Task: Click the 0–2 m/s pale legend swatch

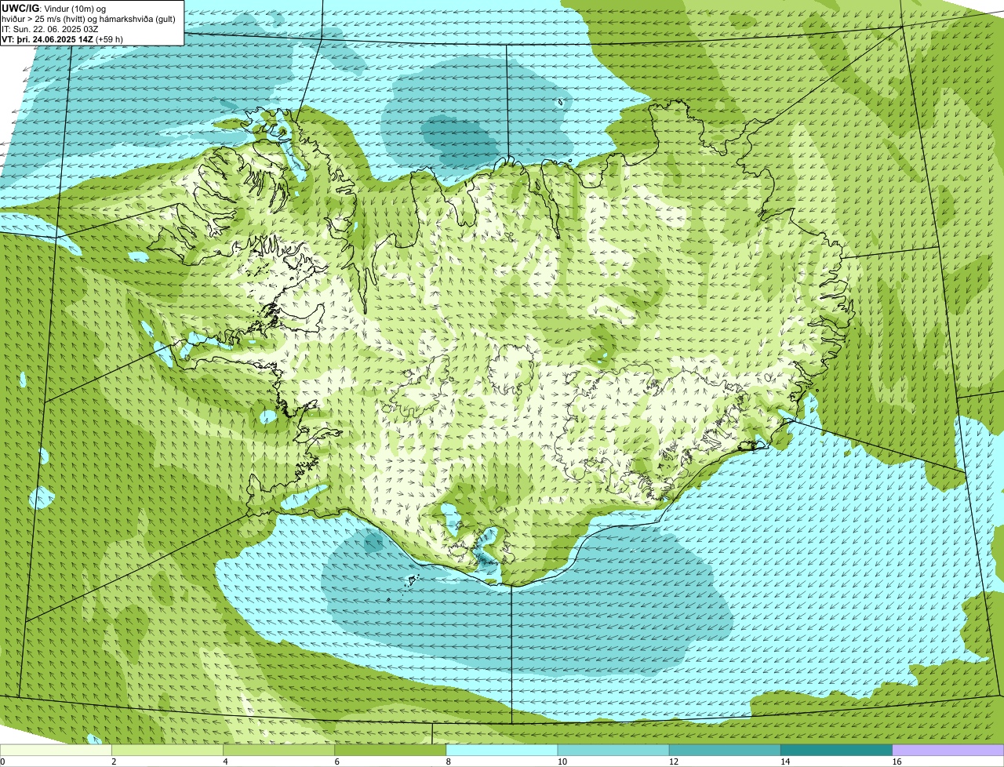Action: [x=56, y=750]
